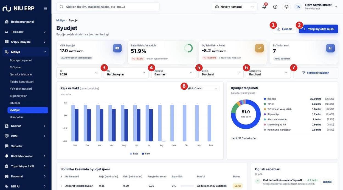Open the Kategoriya filter dropdown
343x190 pixels.
268,73
